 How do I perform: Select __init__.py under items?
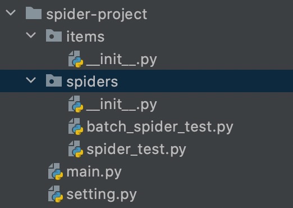coord(122,60)
